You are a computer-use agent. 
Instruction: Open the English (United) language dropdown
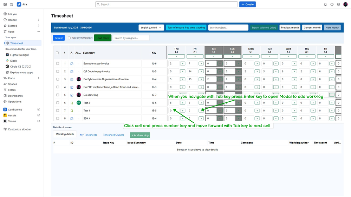tap(151, 28)
